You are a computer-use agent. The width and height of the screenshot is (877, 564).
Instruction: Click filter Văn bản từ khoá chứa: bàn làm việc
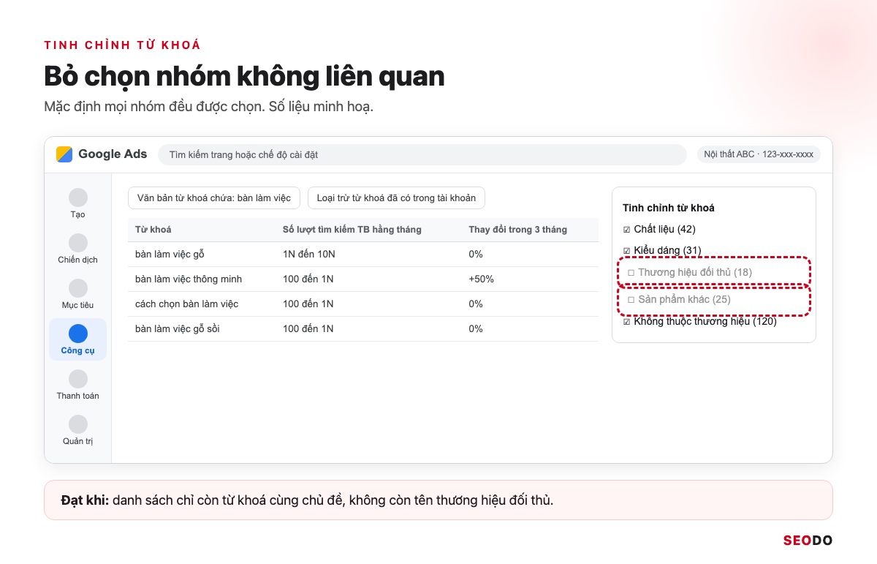(x=214, y=198)
